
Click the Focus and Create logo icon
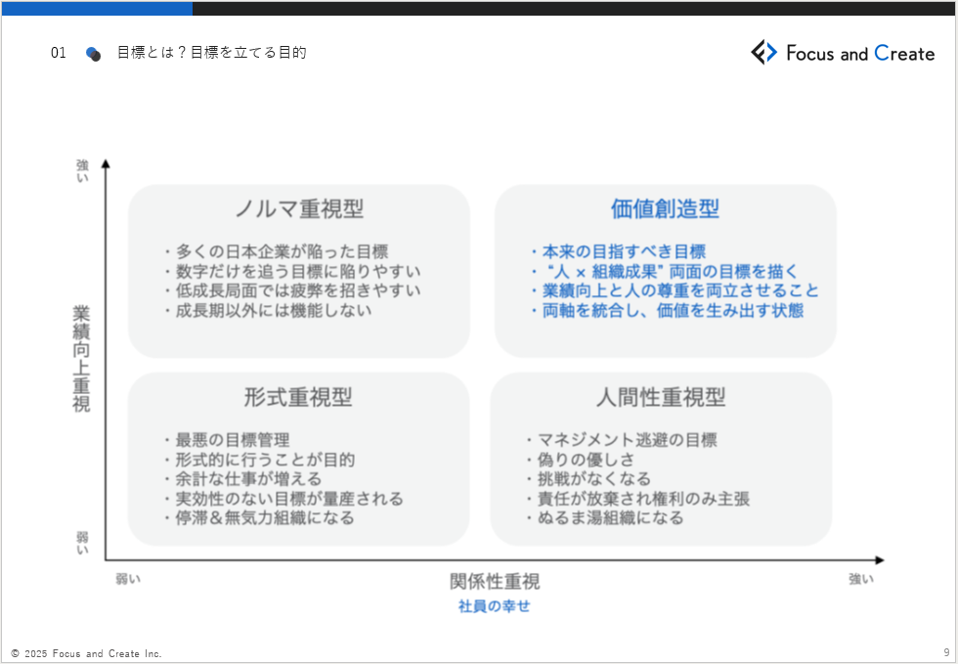click(x=763, y=53)
